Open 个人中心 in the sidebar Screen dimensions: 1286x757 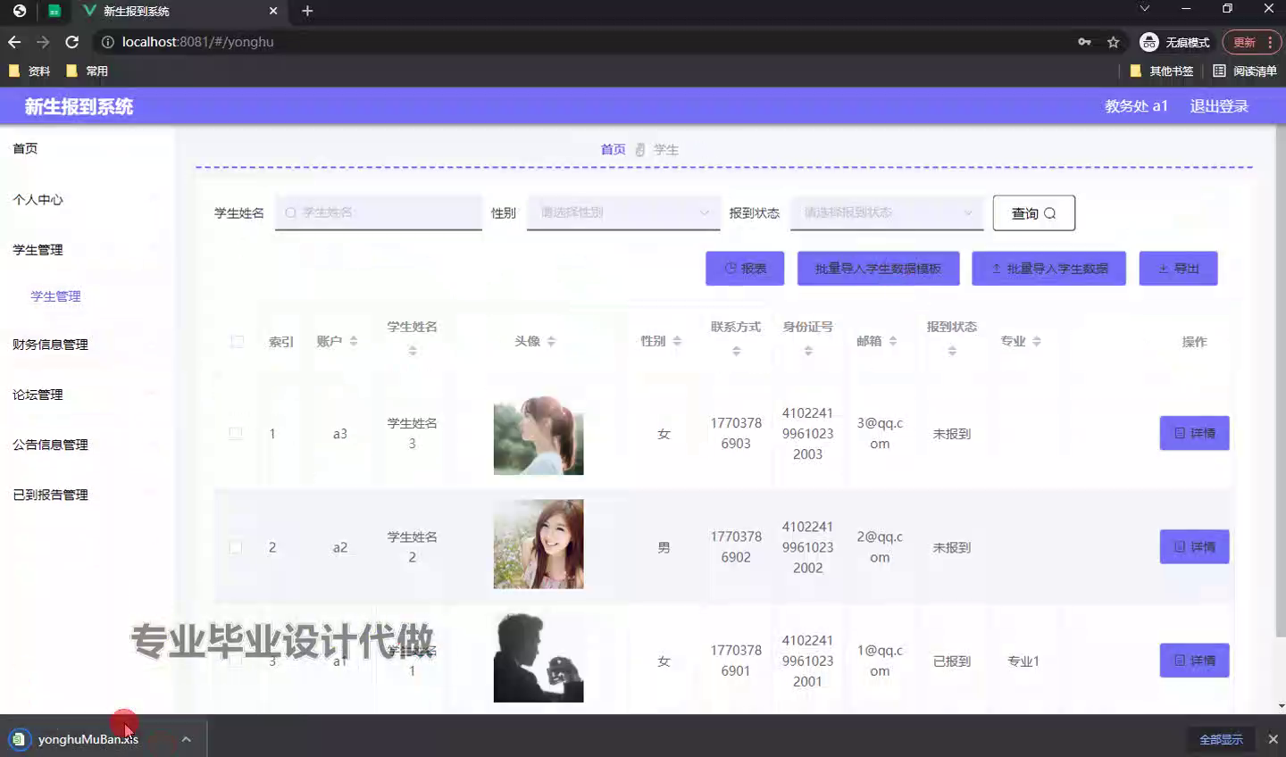point(38,199)
